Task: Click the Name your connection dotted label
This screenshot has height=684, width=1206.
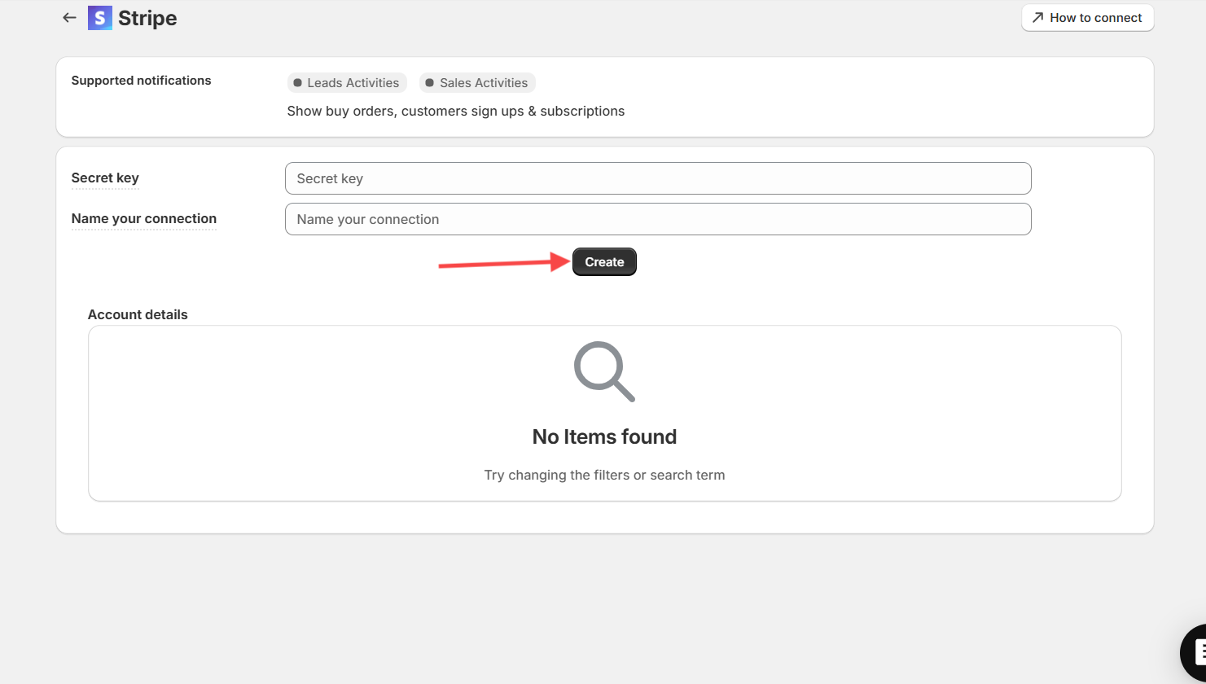Action: (x=144, y=219)
